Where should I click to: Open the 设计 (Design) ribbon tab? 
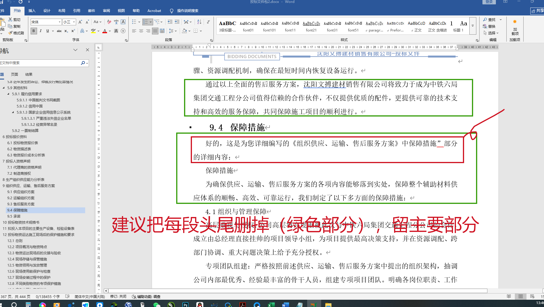[47, 11]
